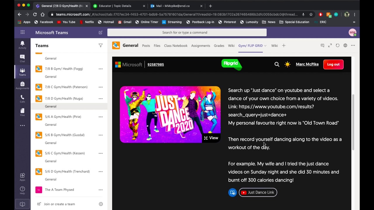This screenshot has height=210, width=374.
Task: Open Files in the left rail
Action: 22,112
